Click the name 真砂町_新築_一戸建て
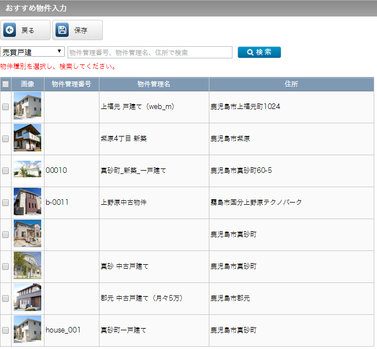The image size is (377, 349). pos(133,171)
